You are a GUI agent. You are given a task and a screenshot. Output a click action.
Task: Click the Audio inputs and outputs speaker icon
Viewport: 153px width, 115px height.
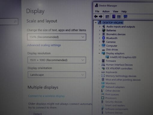click(x=104, y=26)
